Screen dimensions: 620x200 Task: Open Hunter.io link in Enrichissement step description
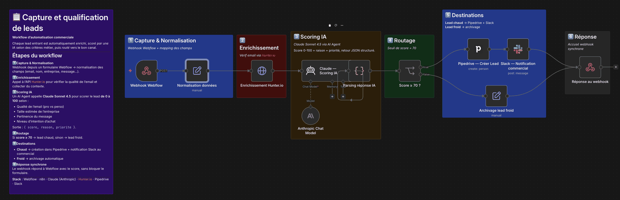(x=38, y=82)
